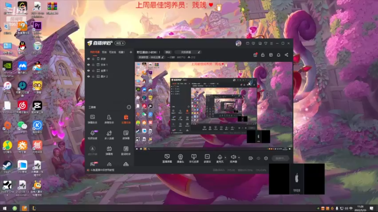
Task: Open the lyrics assistant tool (歌词助手)
Action: pos(126,151)
